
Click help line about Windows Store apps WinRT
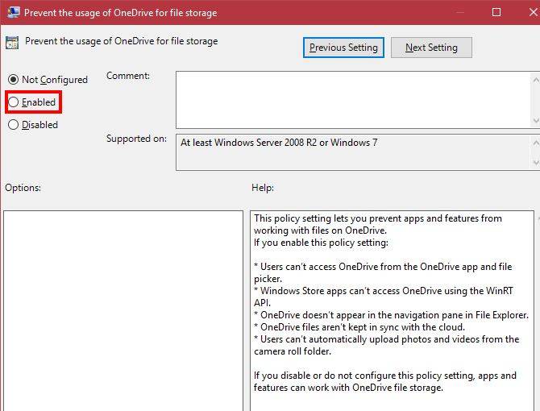click(384, 297)
